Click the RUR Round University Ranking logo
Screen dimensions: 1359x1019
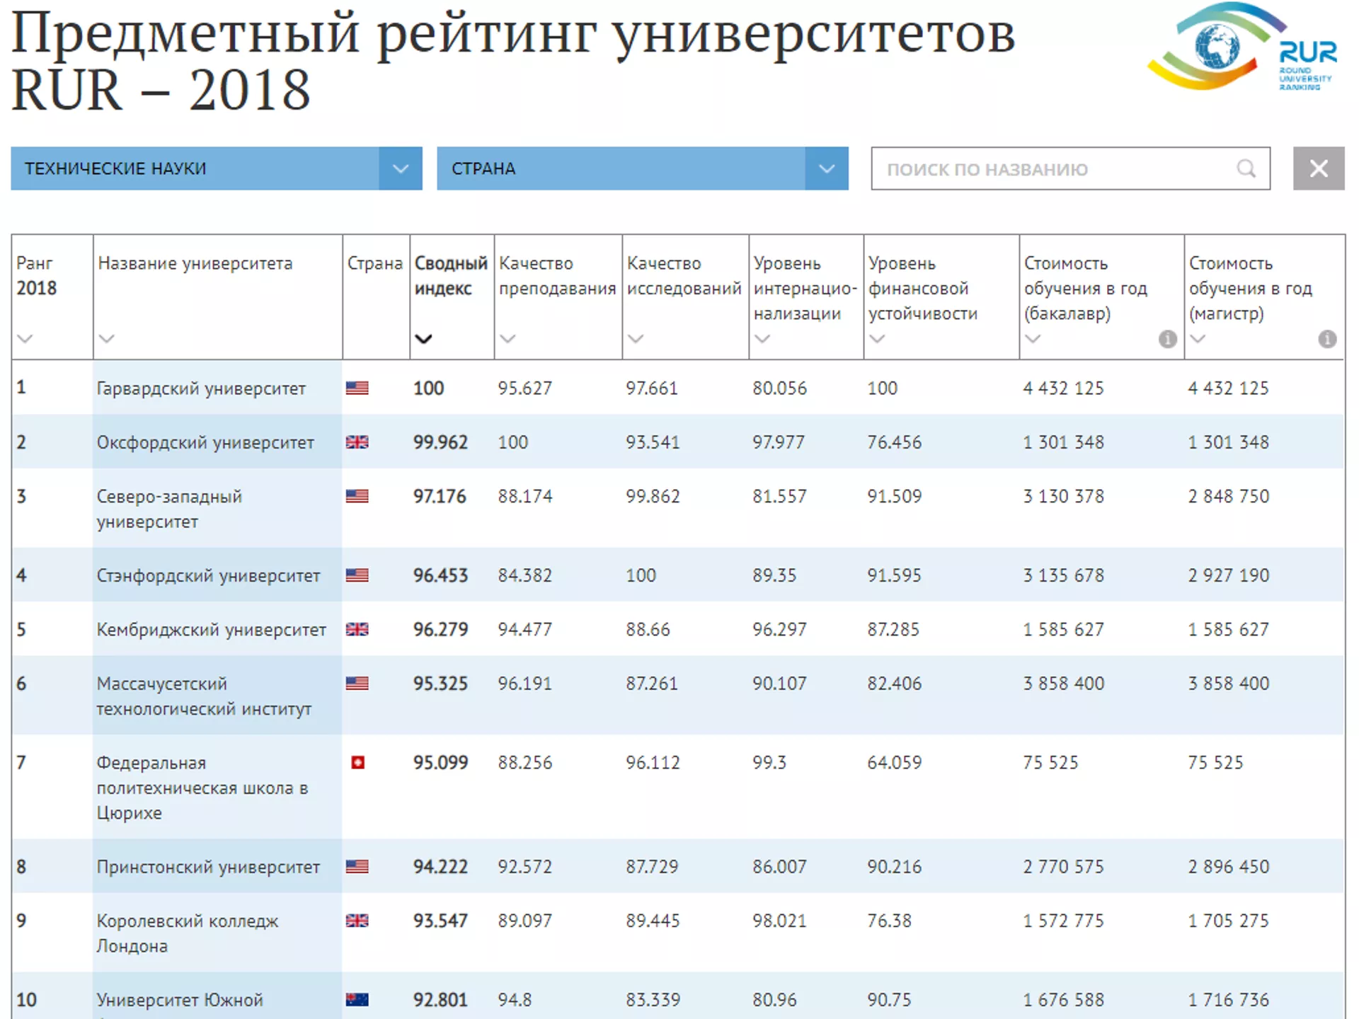[1243, 47]
